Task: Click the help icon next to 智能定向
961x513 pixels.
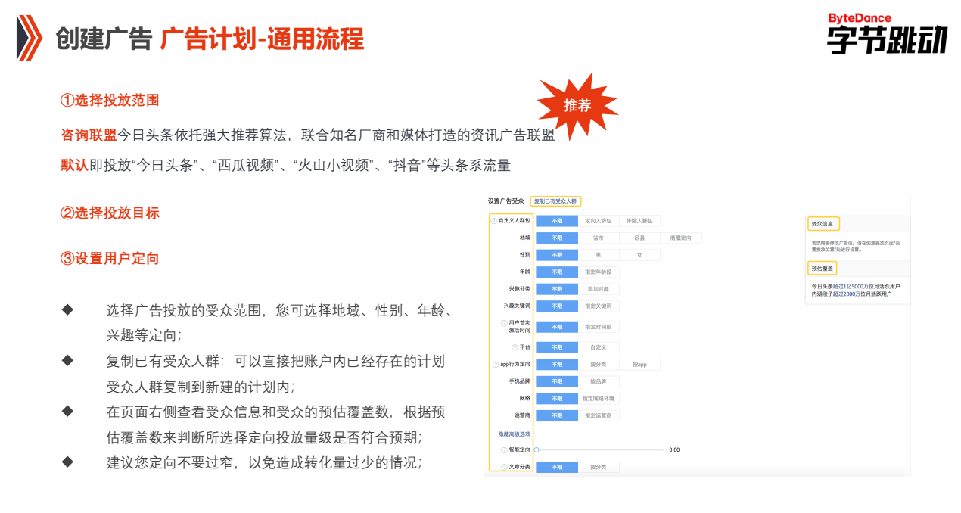Action: 502,448
